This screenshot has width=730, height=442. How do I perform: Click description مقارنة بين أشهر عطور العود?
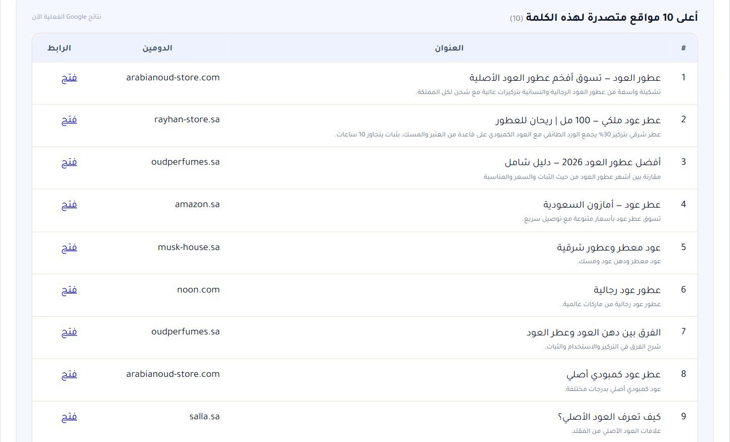point(572,177)
